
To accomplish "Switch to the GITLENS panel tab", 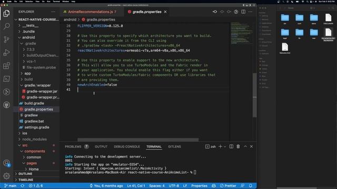I will pyautogui.click(x=174, y=146).
